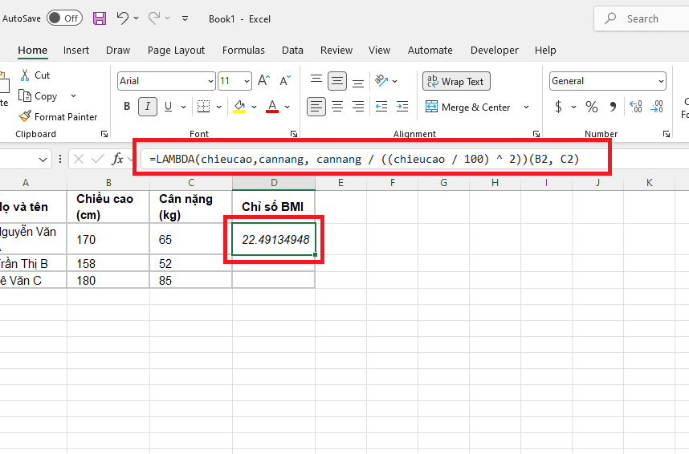Click Increase Indent icon
Image resolution: width=689 pixels, height=454 pixels.
[402, 107]
